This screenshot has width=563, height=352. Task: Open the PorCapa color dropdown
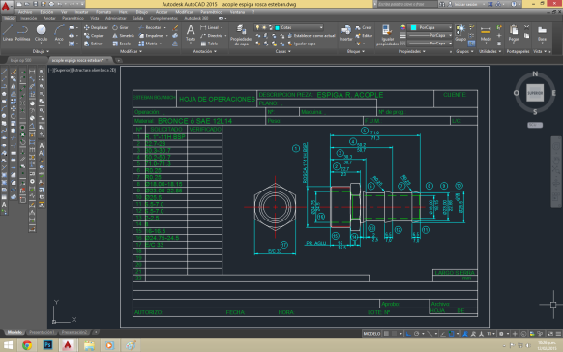click(430, 28)
